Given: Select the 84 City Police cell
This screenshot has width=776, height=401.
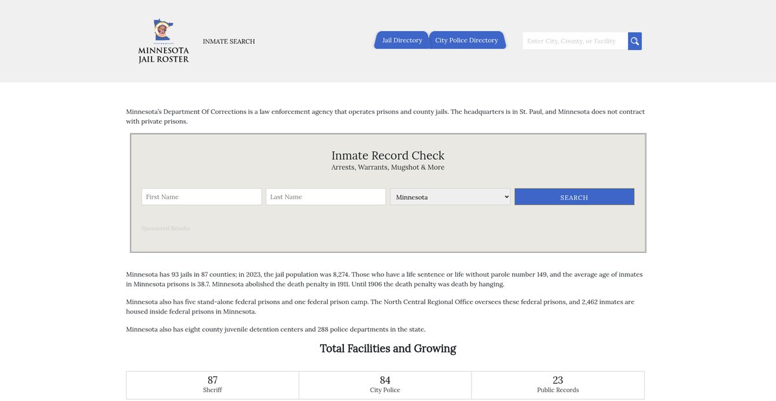Looking at the screenshot, I should (x=385, y=385).
